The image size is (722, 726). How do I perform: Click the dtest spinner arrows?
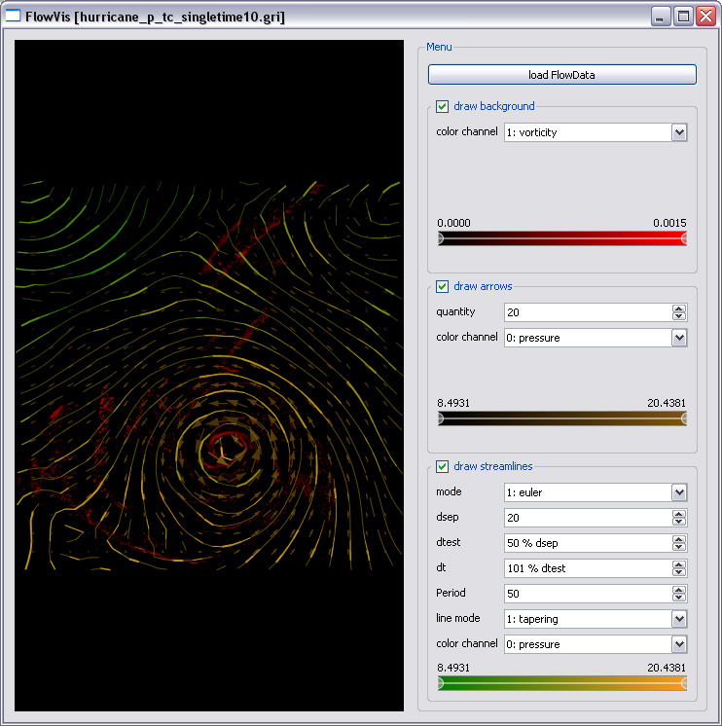click(679, 543)
